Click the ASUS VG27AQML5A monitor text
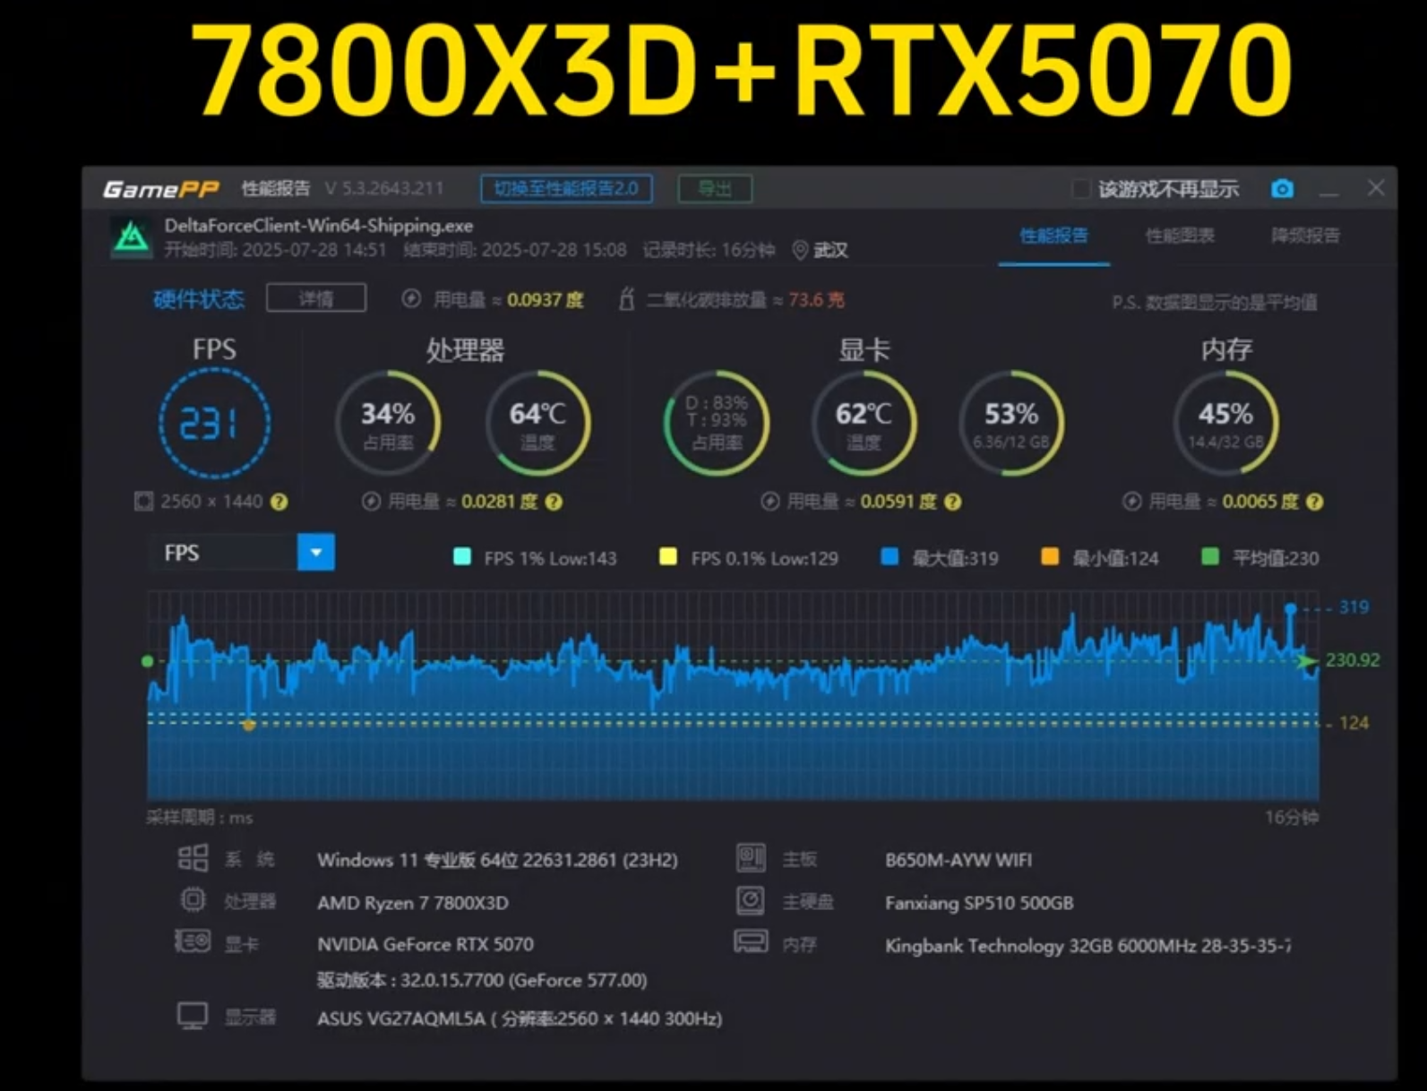Screen dimensions: 1427x1091 click(520, 1018)
